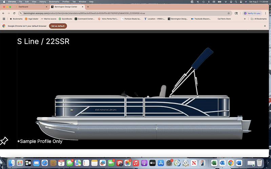This screenshot has height=169, width=271.
Task: Set Chrome as default browser
Action: click(x=58, y=26)
